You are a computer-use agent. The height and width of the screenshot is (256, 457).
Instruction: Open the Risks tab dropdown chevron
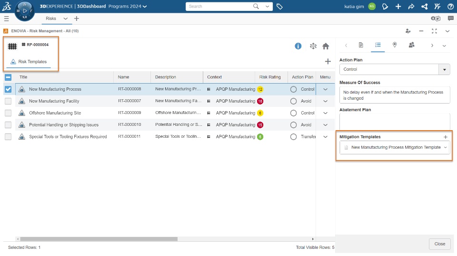click(x=65, y=19)
